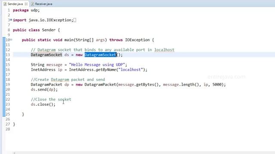Collapse the main method at line 10
The width and height of the screenshot is (275, 154).
click(x=11, y=40)
